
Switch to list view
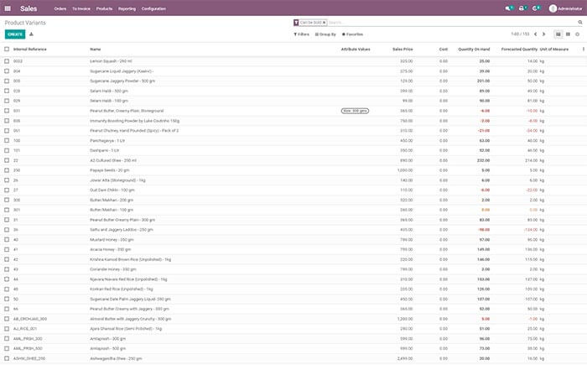pyautogui.click(x=558, y=34)
